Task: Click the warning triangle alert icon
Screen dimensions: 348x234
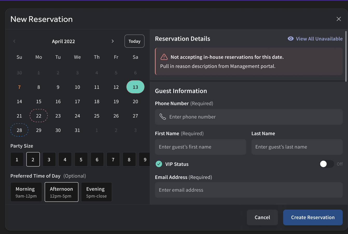Action: tap(164, 57)
